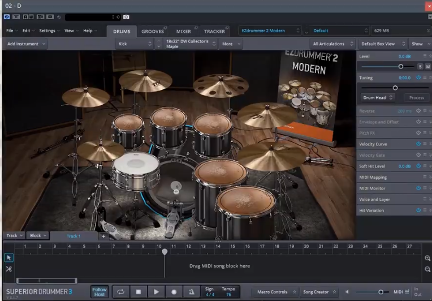This screenshot has width=432, height=301.
Task: Enable Reverse power button
Action: pos(418,111)
